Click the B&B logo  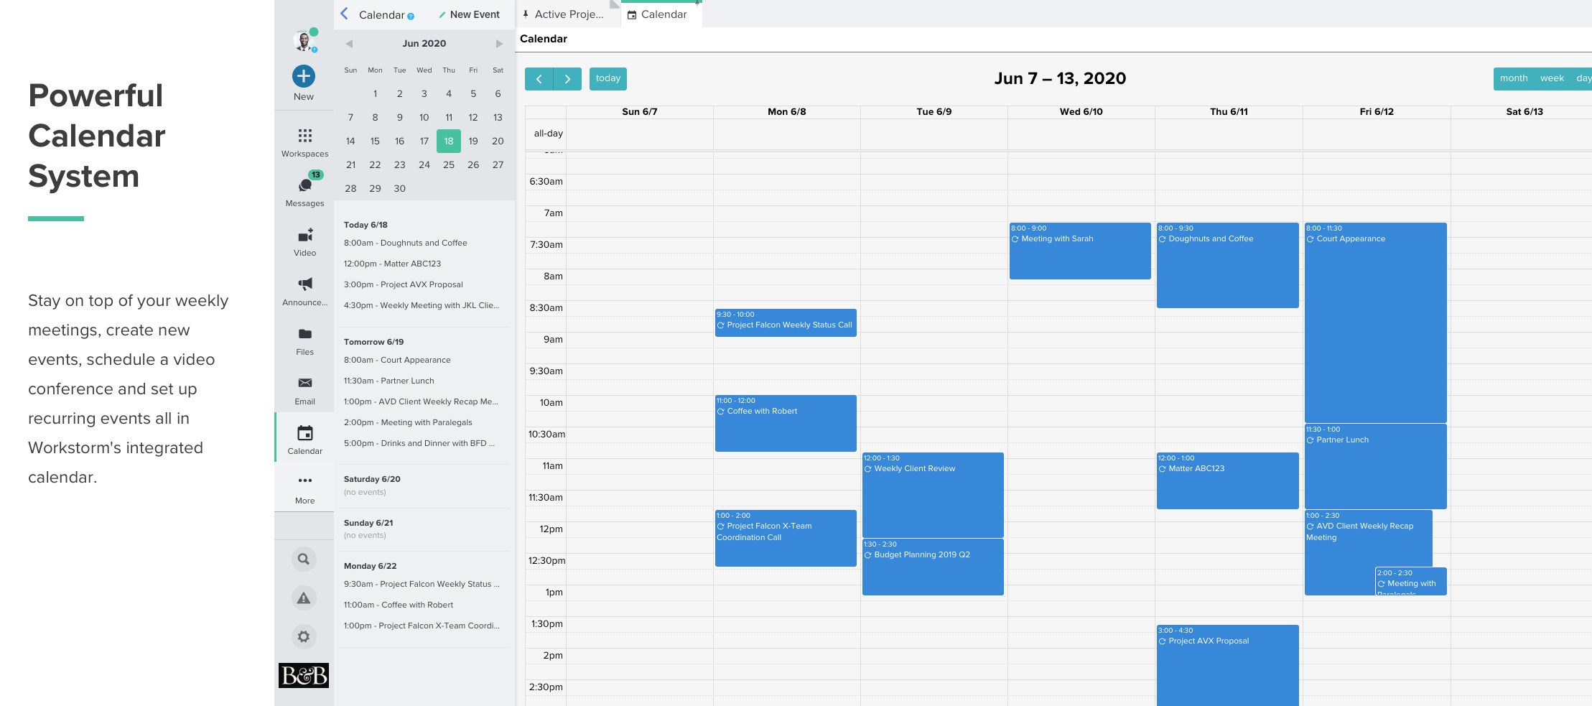[304, 675]
